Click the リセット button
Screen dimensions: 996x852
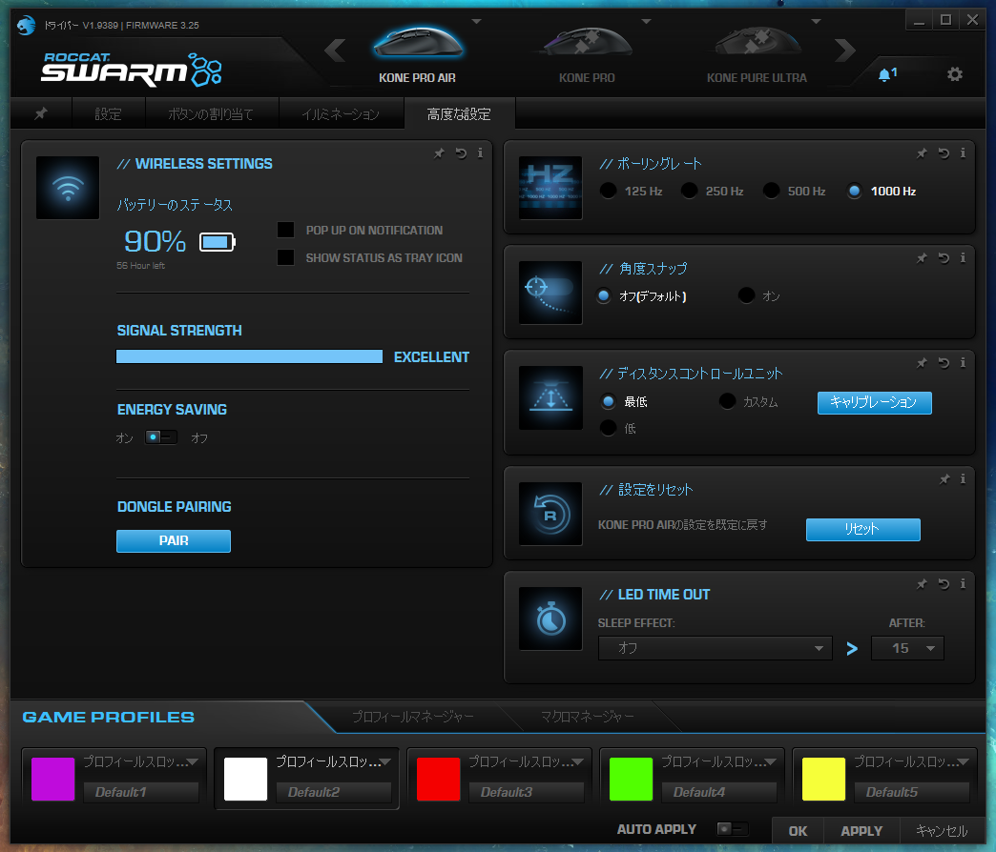coord(862,529)
